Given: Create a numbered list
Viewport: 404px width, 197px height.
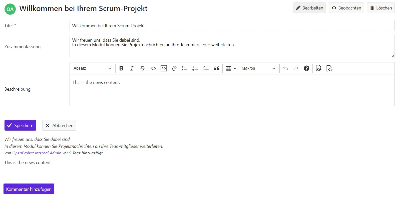Looking at the screenshot, I should pyautogui.click(x=195, y=68).
